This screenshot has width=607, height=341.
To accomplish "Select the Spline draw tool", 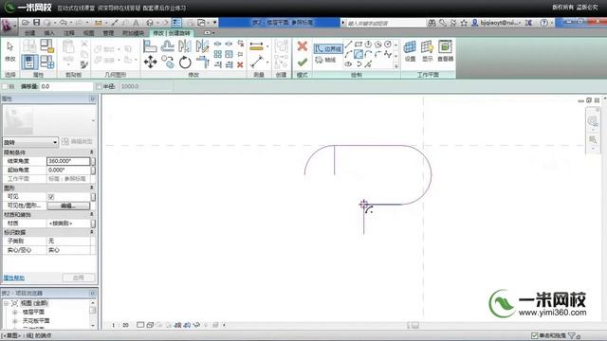I will (388, 54).
